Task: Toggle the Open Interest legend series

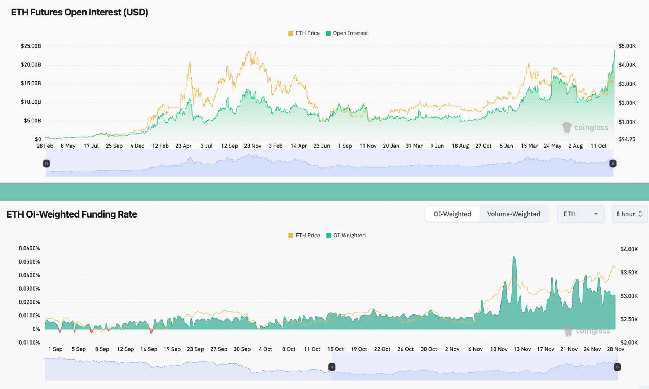Action: [x=346, y=33]
